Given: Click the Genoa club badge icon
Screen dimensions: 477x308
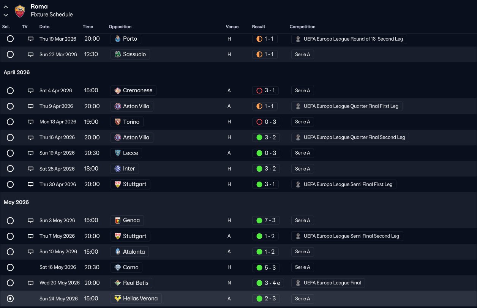Looking at the screenshot, I should tap(118, 221).
